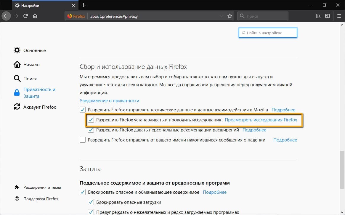345x215 pixels.
Task: Open Подробнее link for extension recommendations
Action: click(x=254, y=130)
